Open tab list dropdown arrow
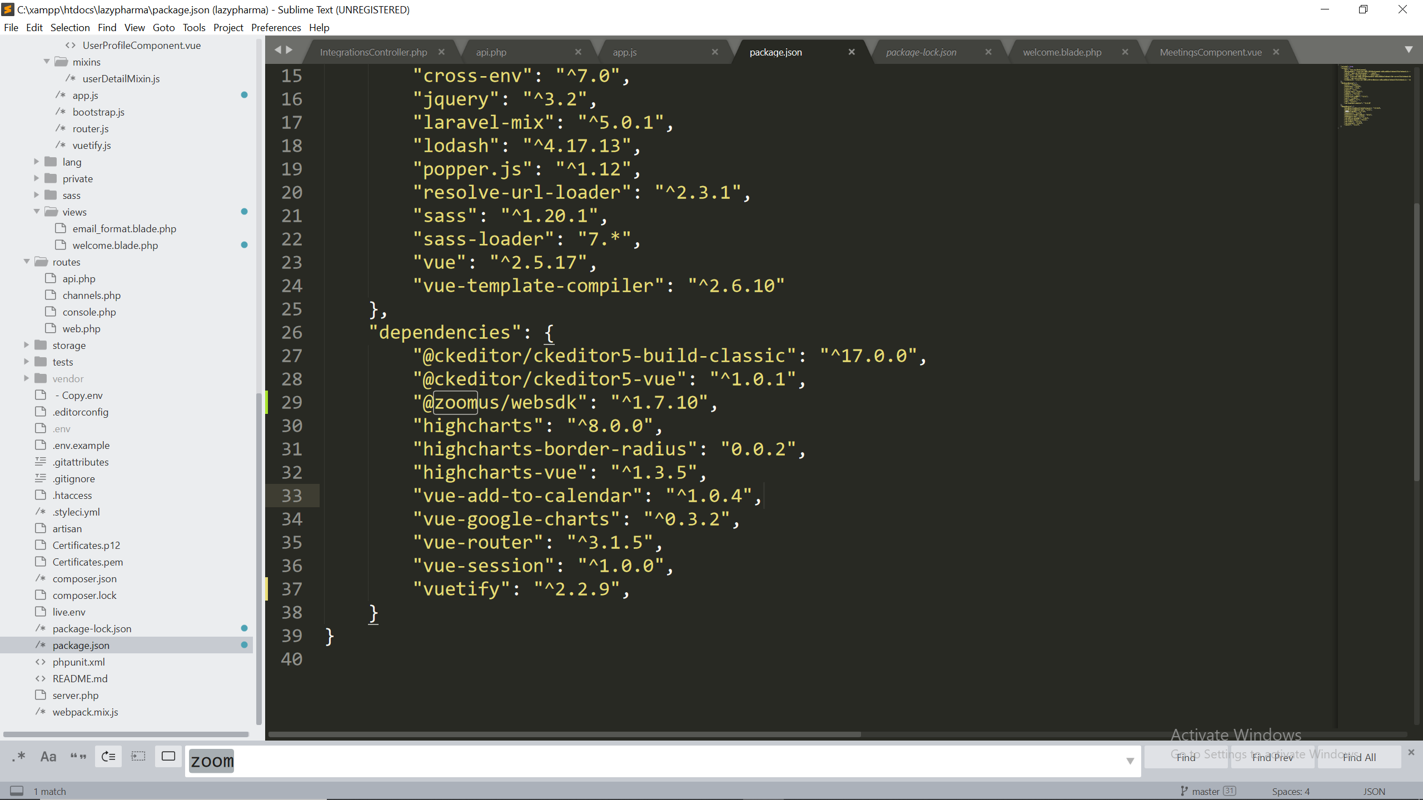1423x800 pixels. coord(1409,50)
